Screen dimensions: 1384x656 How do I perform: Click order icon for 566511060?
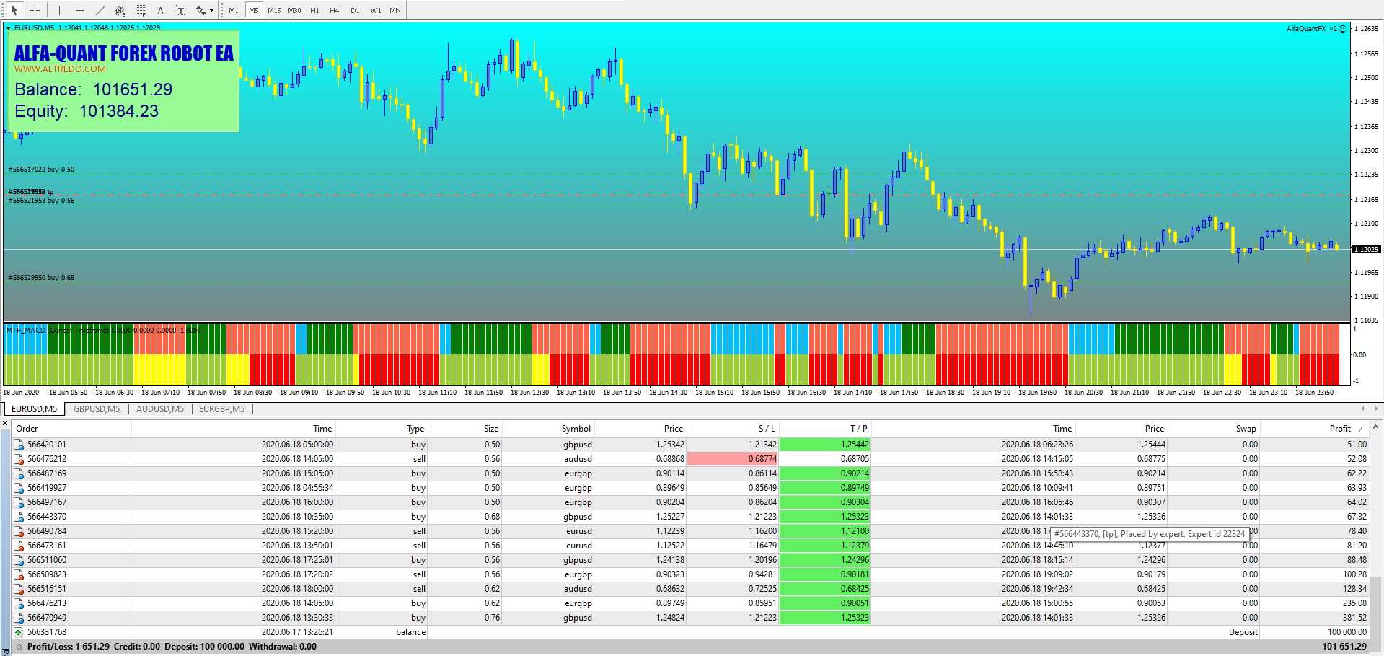click(19, 560)
